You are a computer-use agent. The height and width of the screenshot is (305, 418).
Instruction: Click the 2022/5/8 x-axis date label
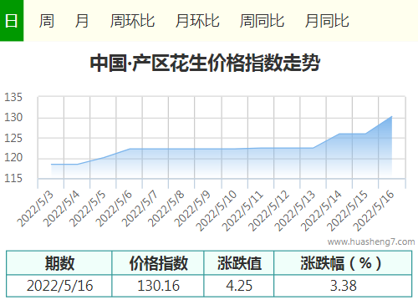(x=166, y=209)
